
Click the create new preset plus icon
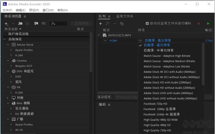[x=6, y=24]
